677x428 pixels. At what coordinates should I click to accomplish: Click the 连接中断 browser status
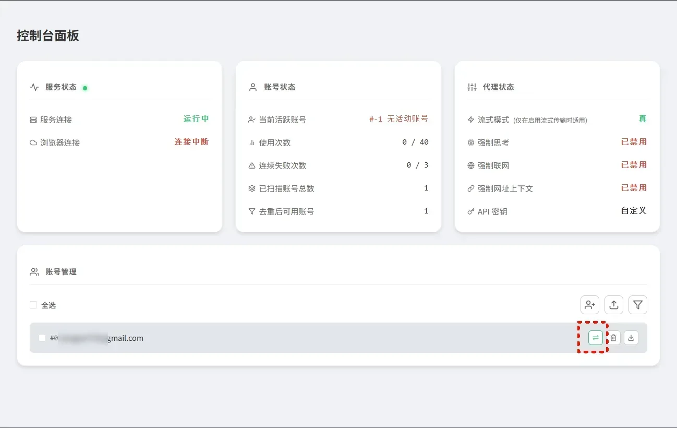[x=191, y=142]
